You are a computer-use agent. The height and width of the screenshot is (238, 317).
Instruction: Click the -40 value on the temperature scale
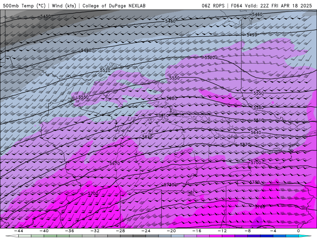(x=44, y=231)
